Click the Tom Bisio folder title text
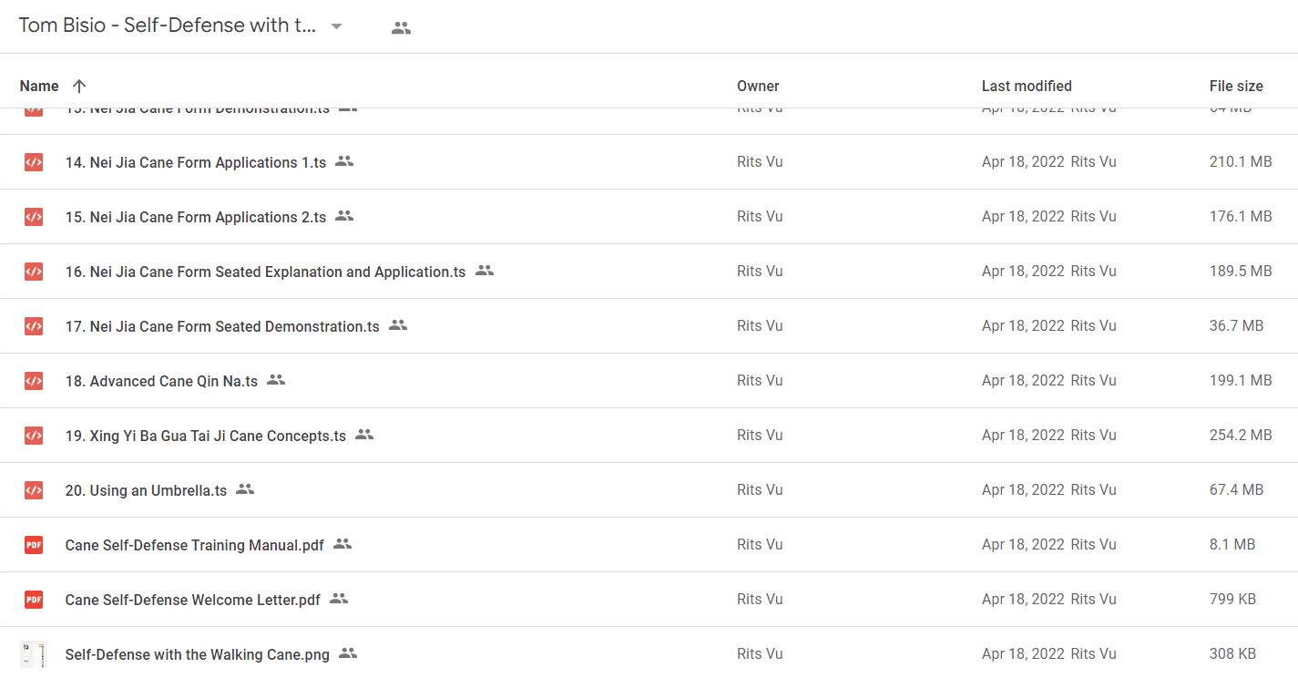This screenshot has width=1298, height=678. (x=168, y=26)
